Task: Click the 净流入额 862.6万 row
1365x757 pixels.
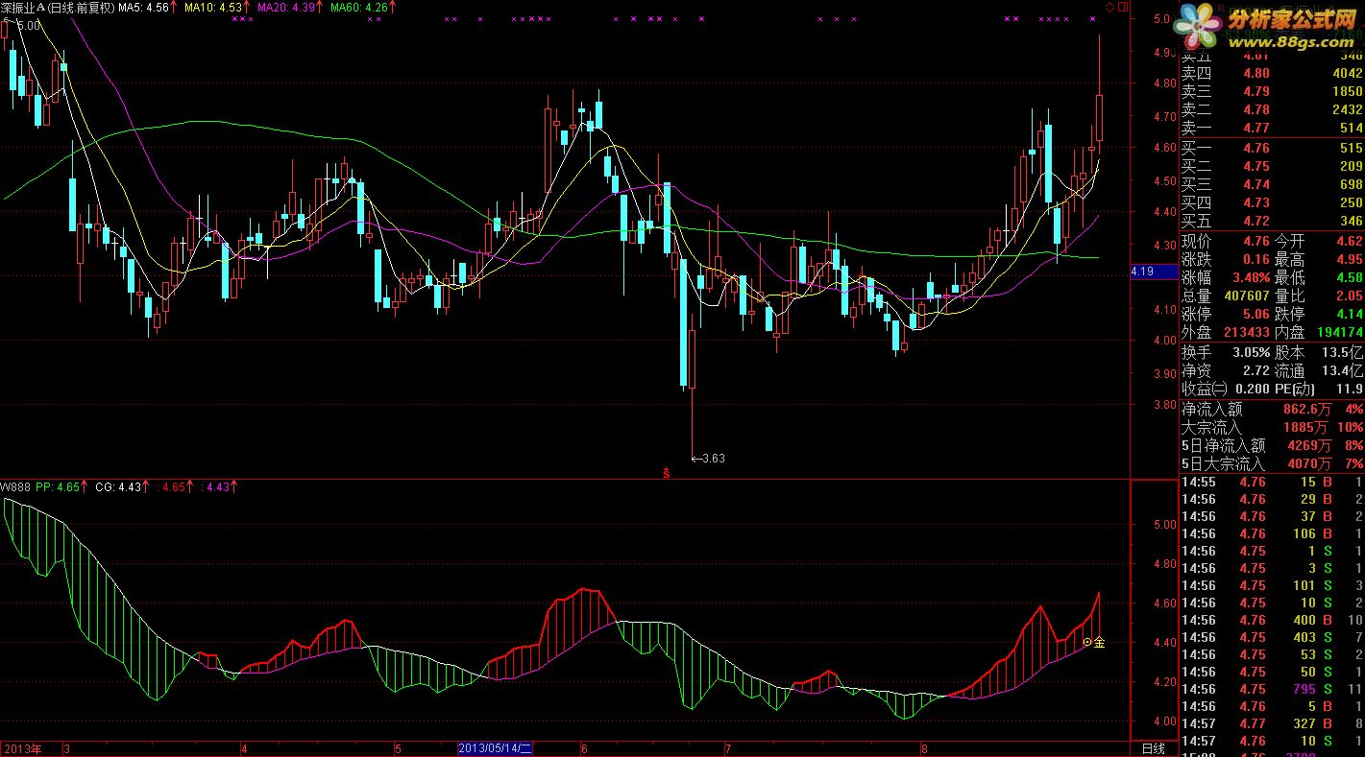Action: pyautogui.click(x=1272, y=409)
